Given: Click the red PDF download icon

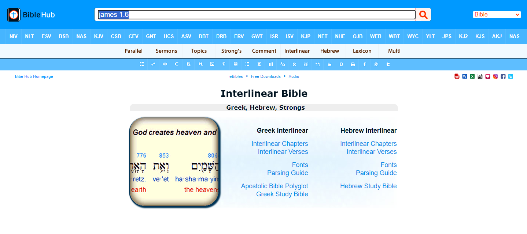Looking at the screenshot, I should tap(457, 76).
